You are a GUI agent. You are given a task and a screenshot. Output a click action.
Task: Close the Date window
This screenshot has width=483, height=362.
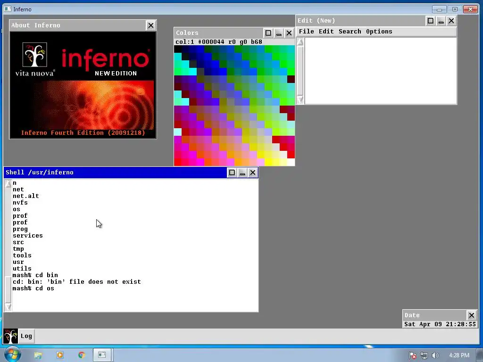tap(471, 315)
